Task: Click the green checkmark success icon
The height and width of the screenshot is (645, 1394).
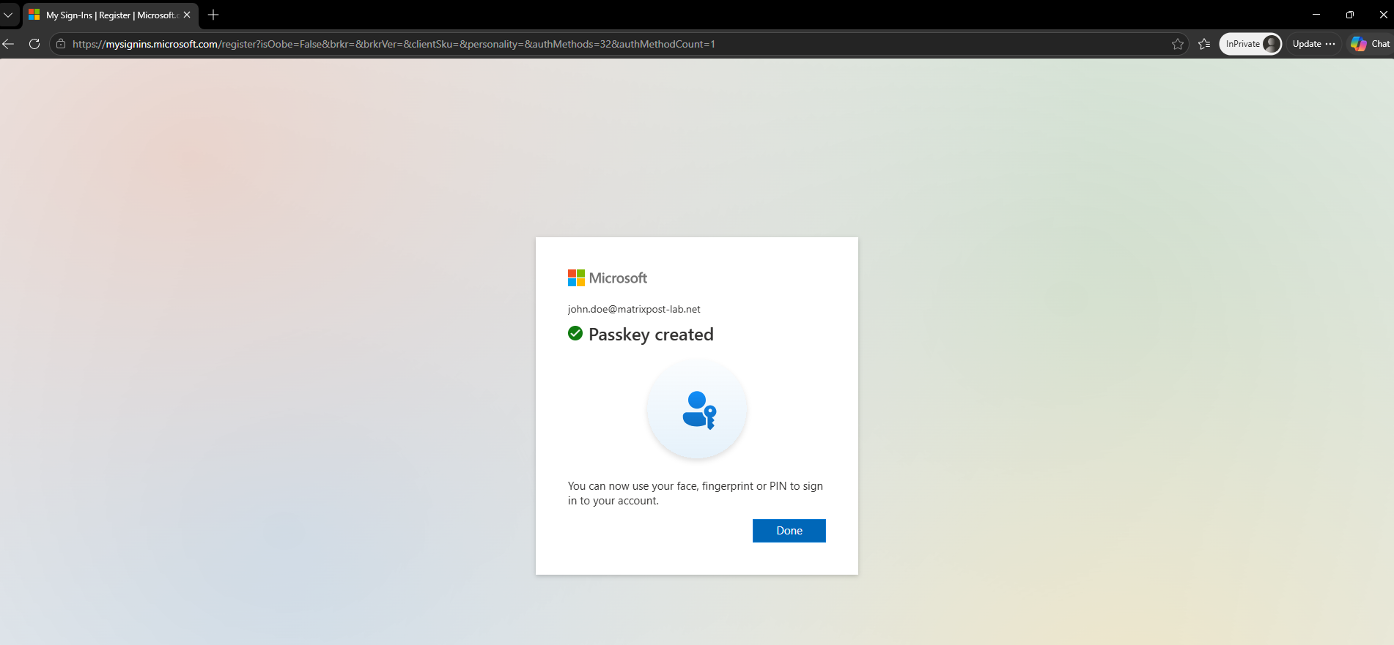Action: pyautogui.click(x=575, y=334)
